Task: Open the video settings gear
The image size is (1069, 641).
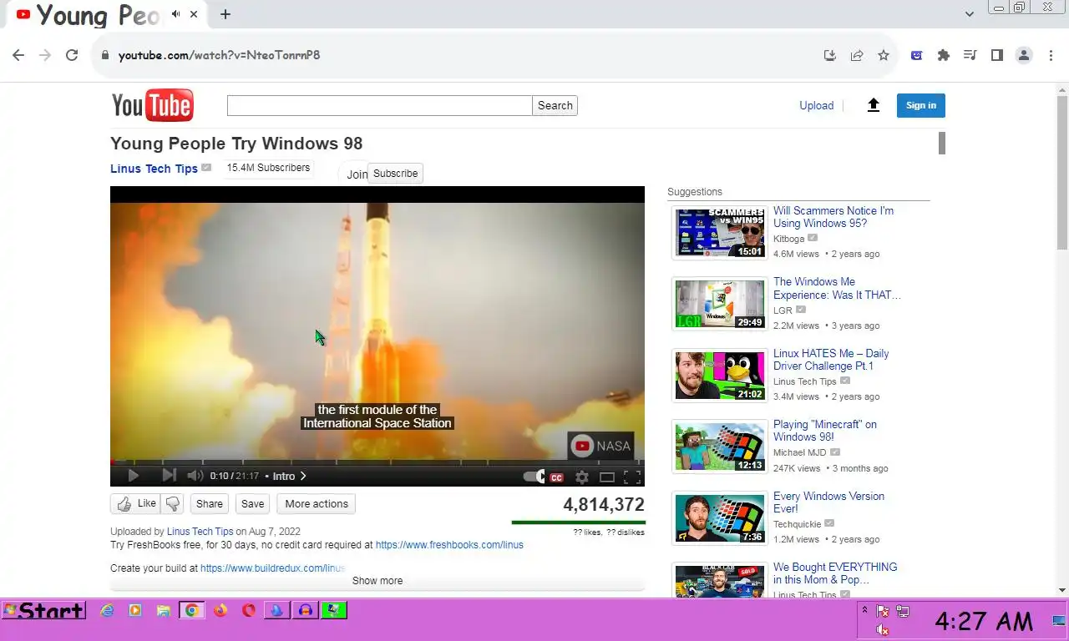Action: pyautogui.click(x=582, y=477)
